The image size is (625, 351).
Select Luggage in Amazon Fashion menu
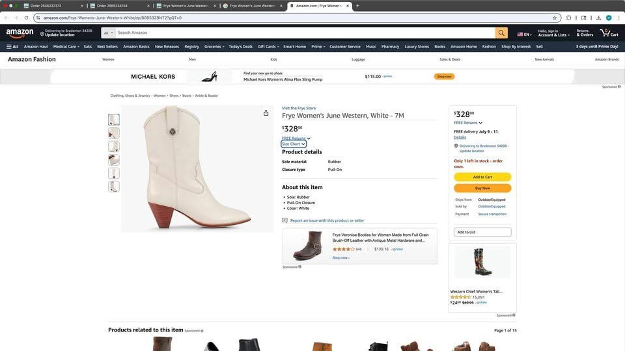[x=358, y=59]
